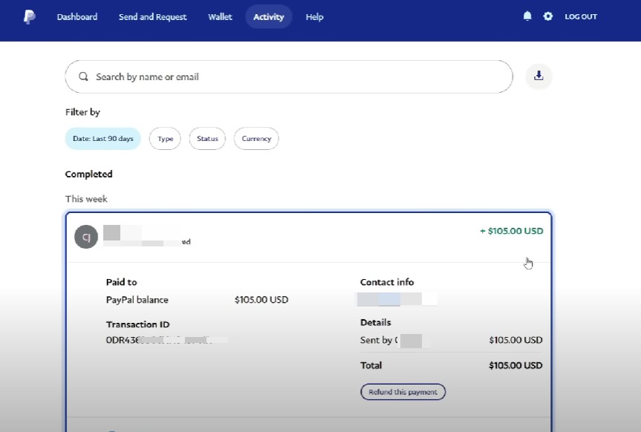Click the Total label
The image size is (641, 432).
[371, 365]
